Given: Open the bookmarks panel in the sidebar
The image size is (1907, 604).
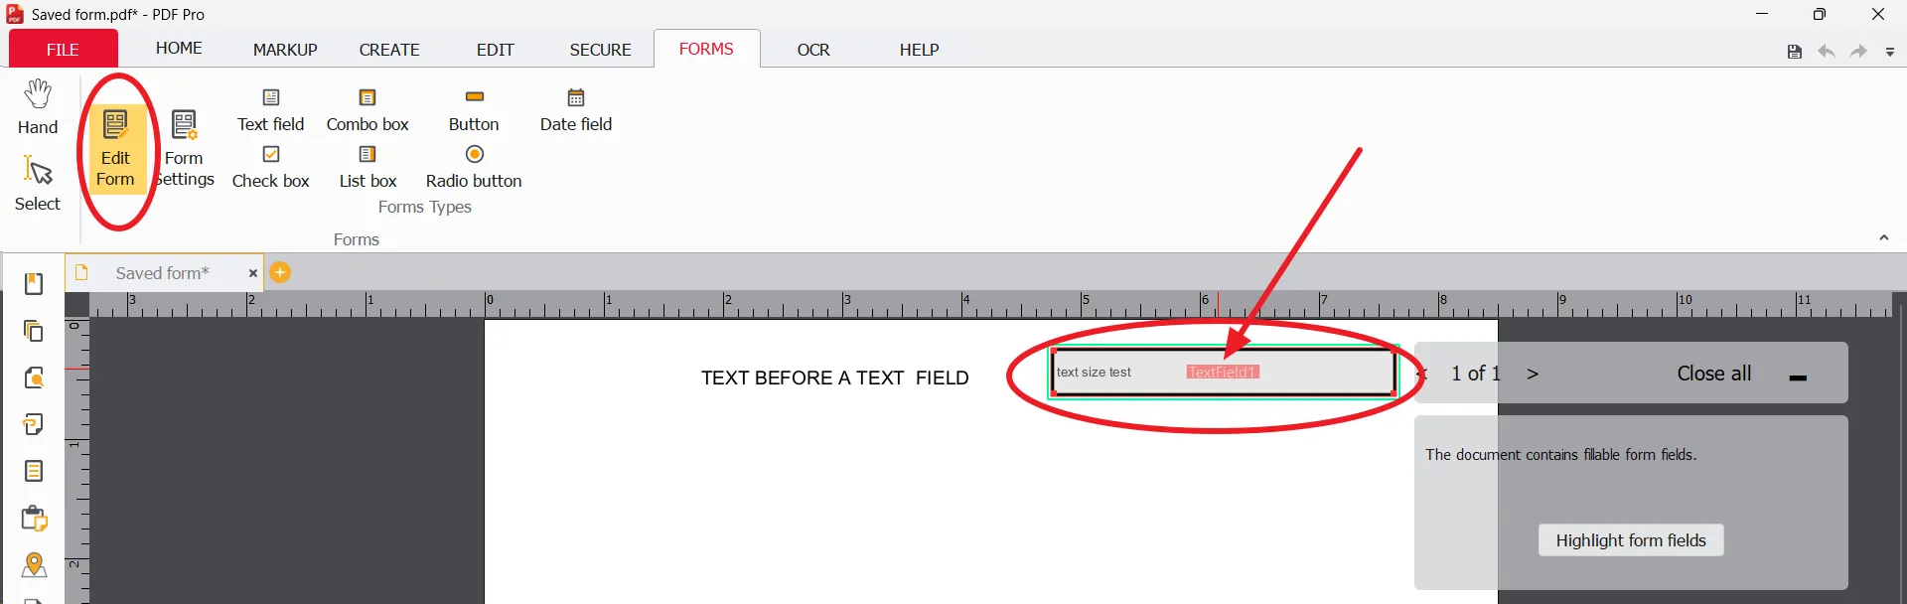Looking at the screenshot, I should 34,284.
